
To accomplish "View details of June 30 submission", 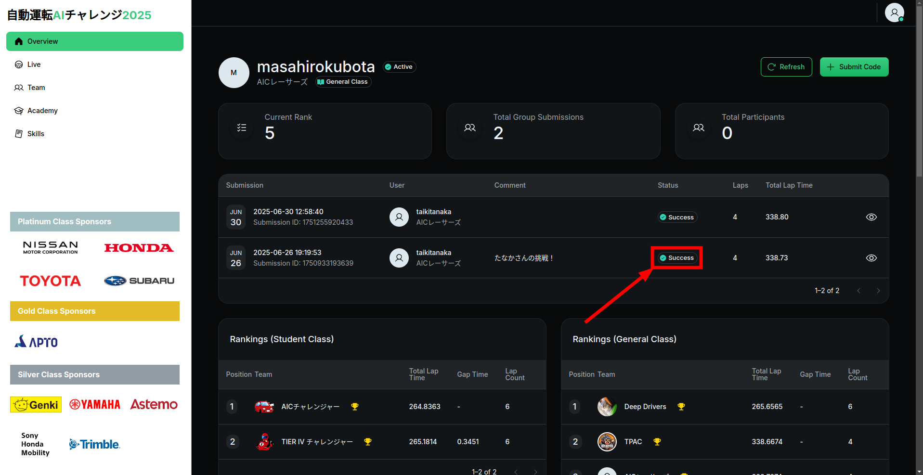I will point(871,217).
